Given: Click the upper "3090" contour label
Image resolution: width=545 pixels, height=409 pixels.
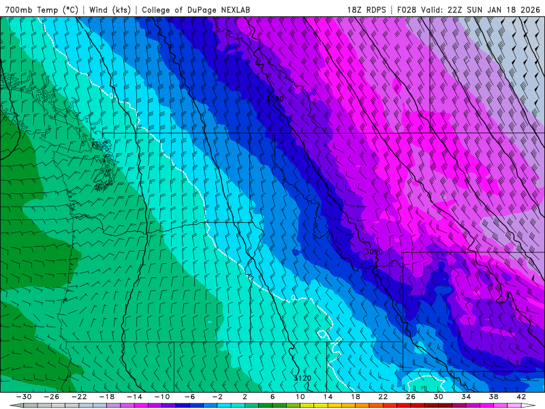Looking at the screenshot, I should click(x=275, y=99).
